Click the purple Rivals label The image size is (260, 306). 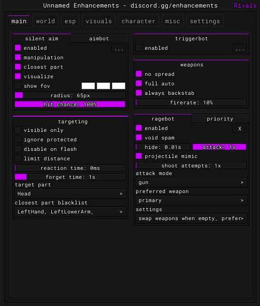[245, 6]
